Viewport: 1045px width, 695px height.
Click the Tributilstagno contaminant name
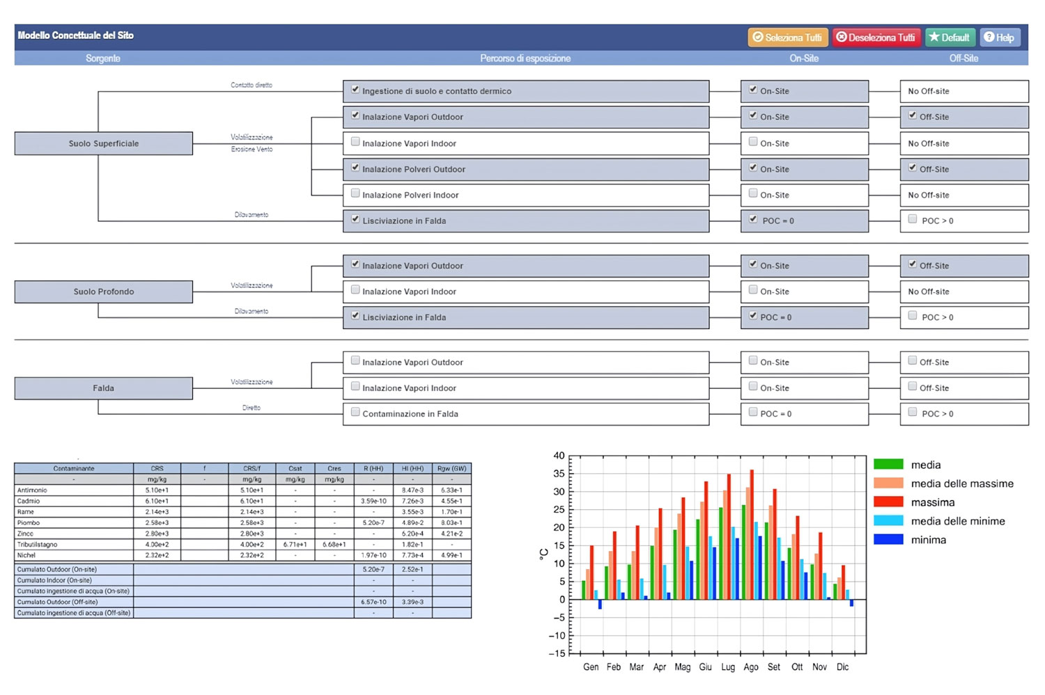(37, 544)
